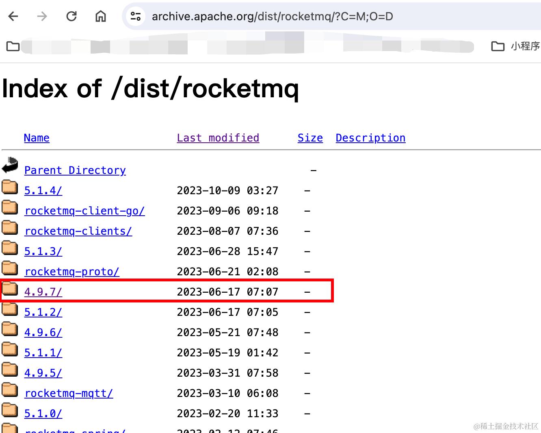This screenshot has width=541, height=433.
Task: Open the rocketmq-mqtt/ directory
Action: point(69,393)
